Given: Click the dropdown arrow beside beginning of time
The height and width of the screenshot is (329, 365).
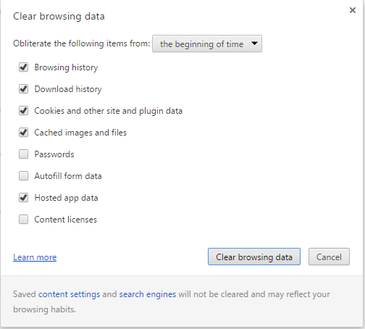Looking at the screenshot, I should [254, 43].
